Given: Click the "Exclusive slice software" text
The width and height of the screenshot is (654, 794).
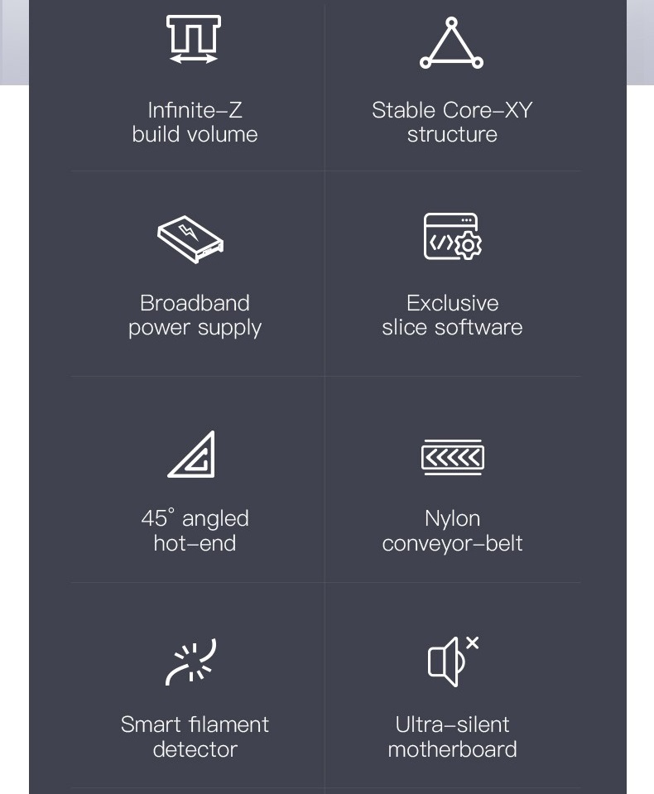Looking at the screenshot, I should click(x=452, y=315).
